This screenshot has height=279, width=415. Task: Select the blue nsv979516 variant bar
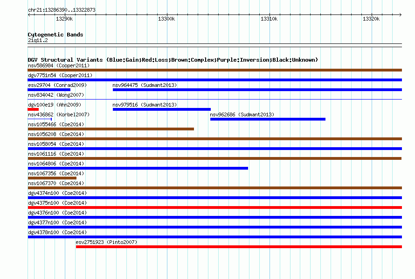coord(162,109)
